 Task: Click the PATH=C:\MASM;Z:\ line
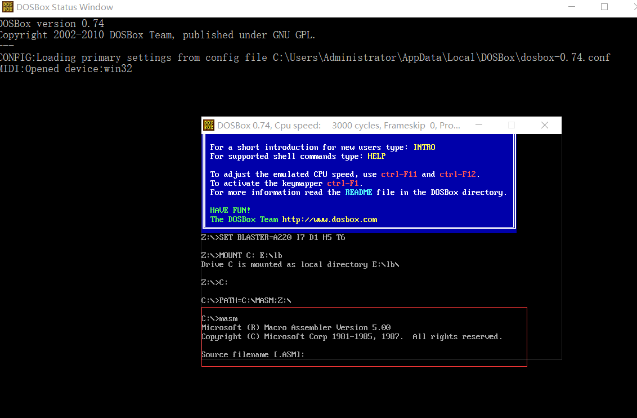[x=246, y=300]
